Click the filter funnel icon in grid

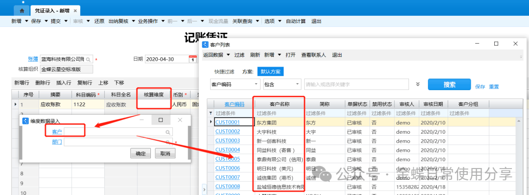tap(211, 113)
